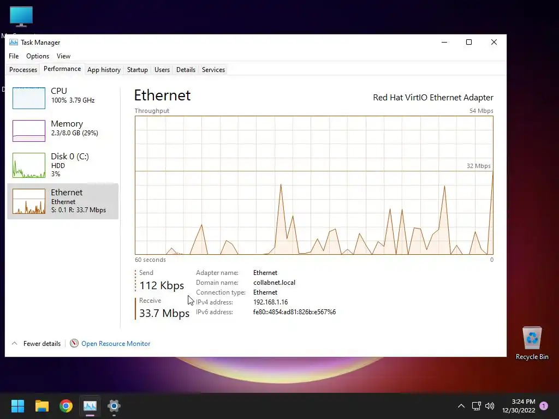Click the Task Manager title bar icon
Screen dimensions: 559x419
(x=14, y=43)
